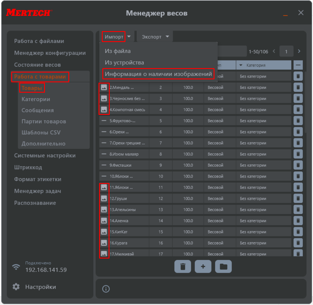Choose Информация о наличии изображений

(158, 74)
